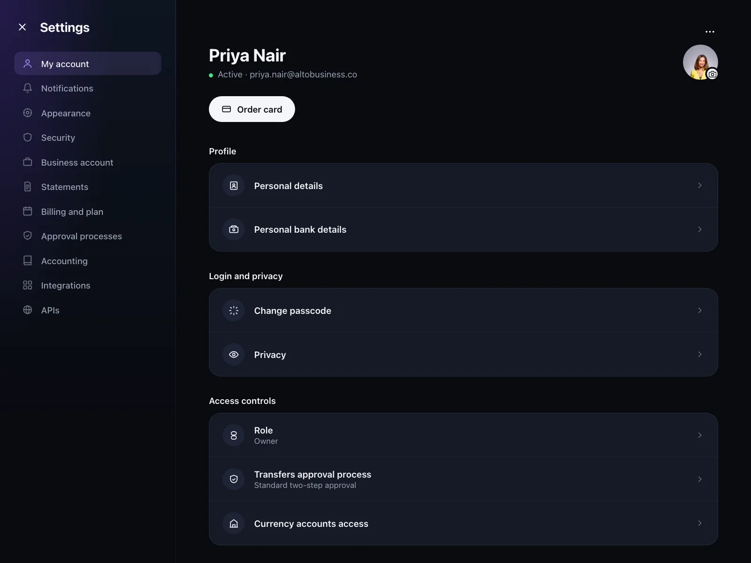The height and width of the screenshot is (563, 751).
Task: Expand Personal bank details chevron
Action: tap(700, 229)
